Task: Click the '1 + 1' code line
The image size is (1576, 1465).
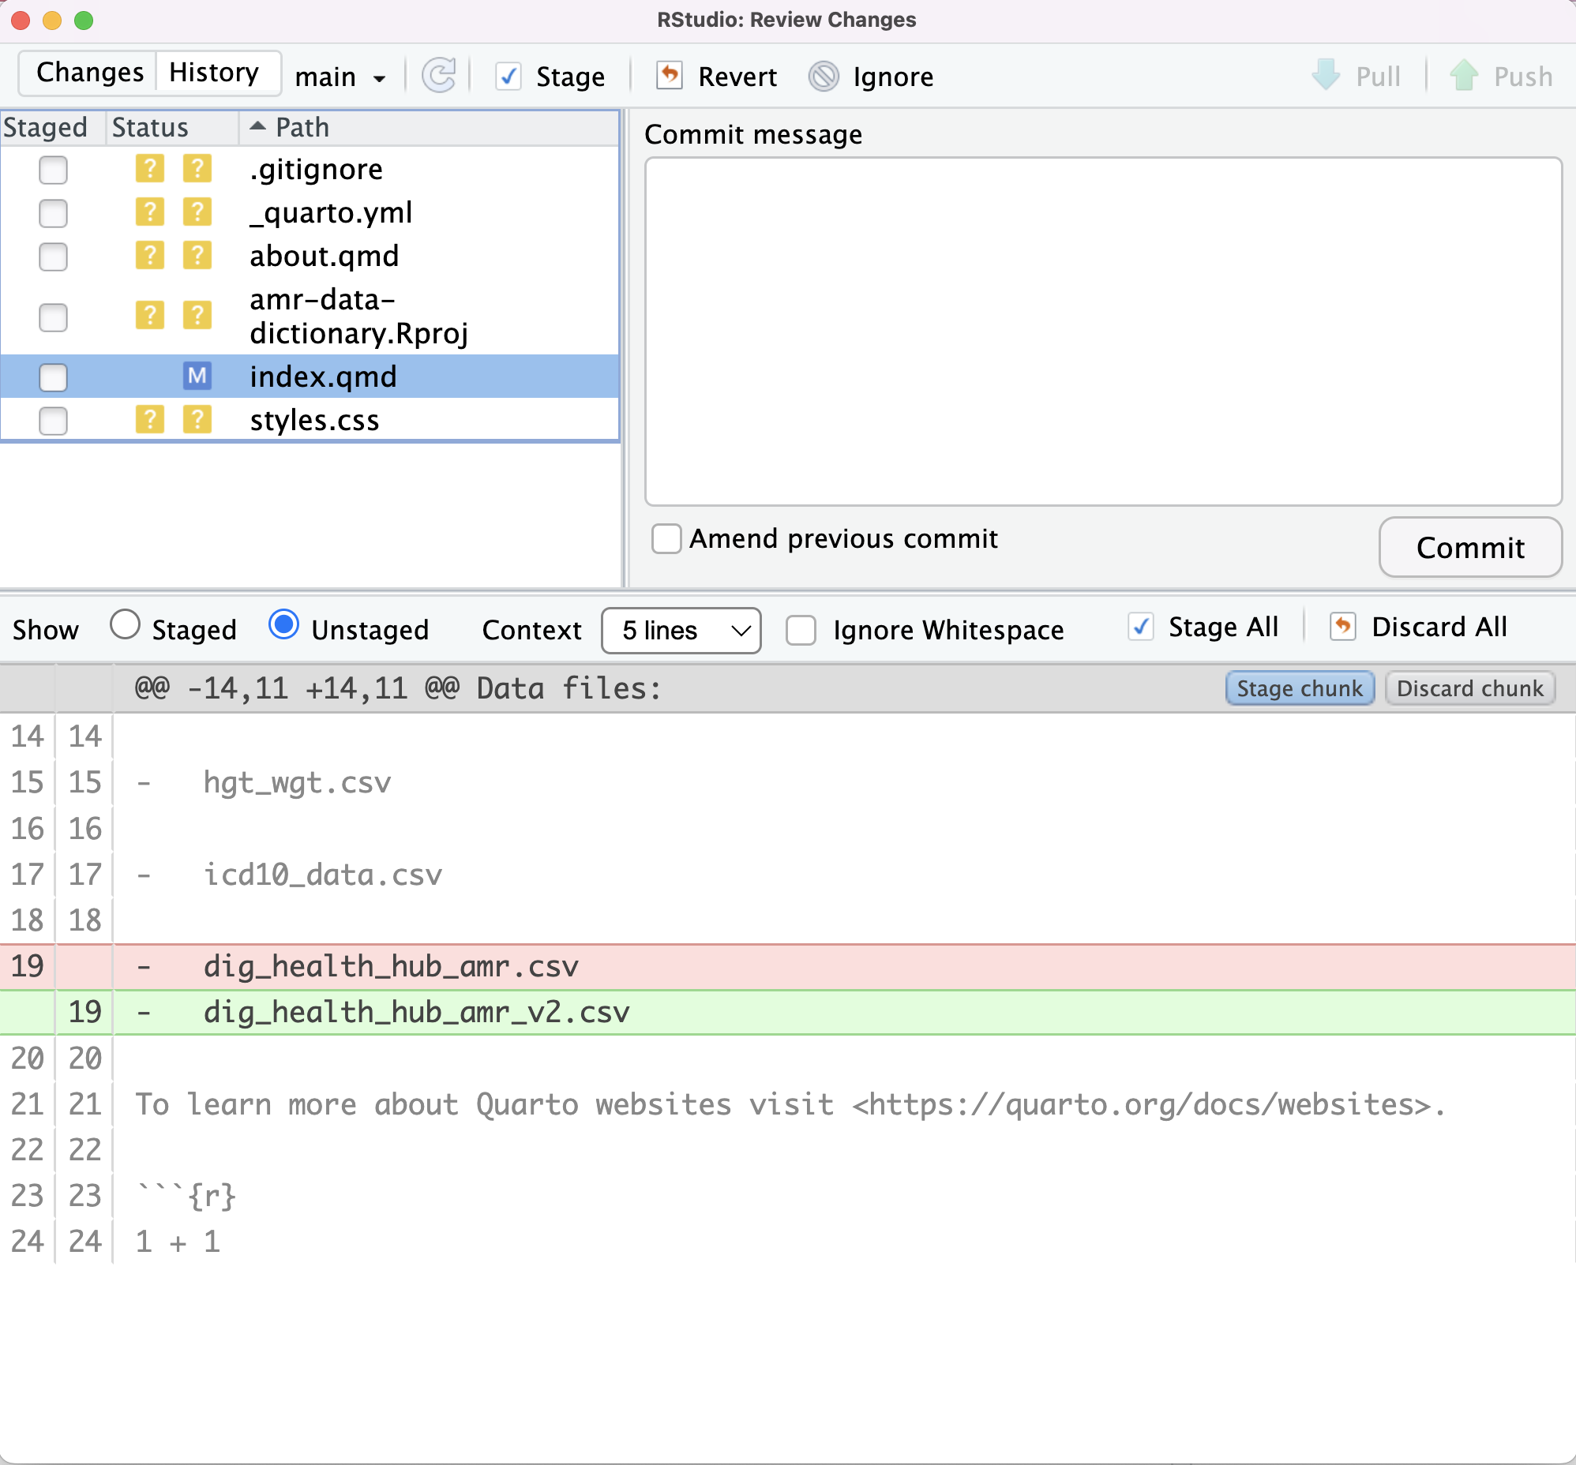Action: click(x=788, y=1242)
